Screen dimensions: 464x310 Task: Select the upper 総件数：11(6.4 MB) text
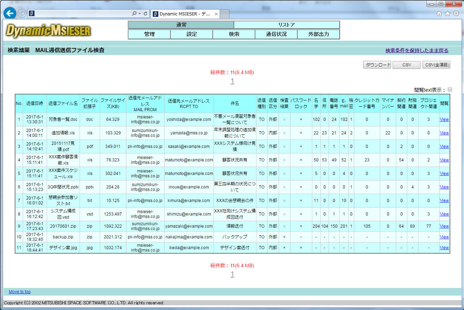point(232,73)
